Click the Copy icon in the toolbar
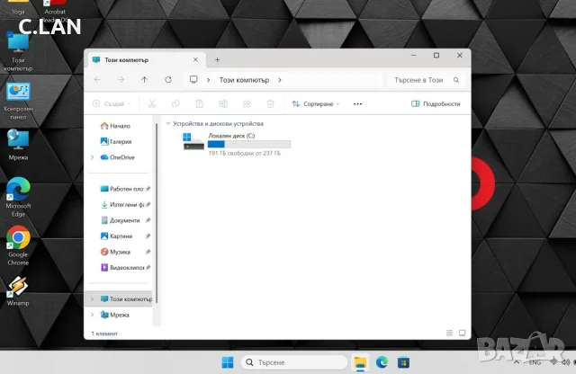This screenshot has width=576, height=374. (175, 104)
